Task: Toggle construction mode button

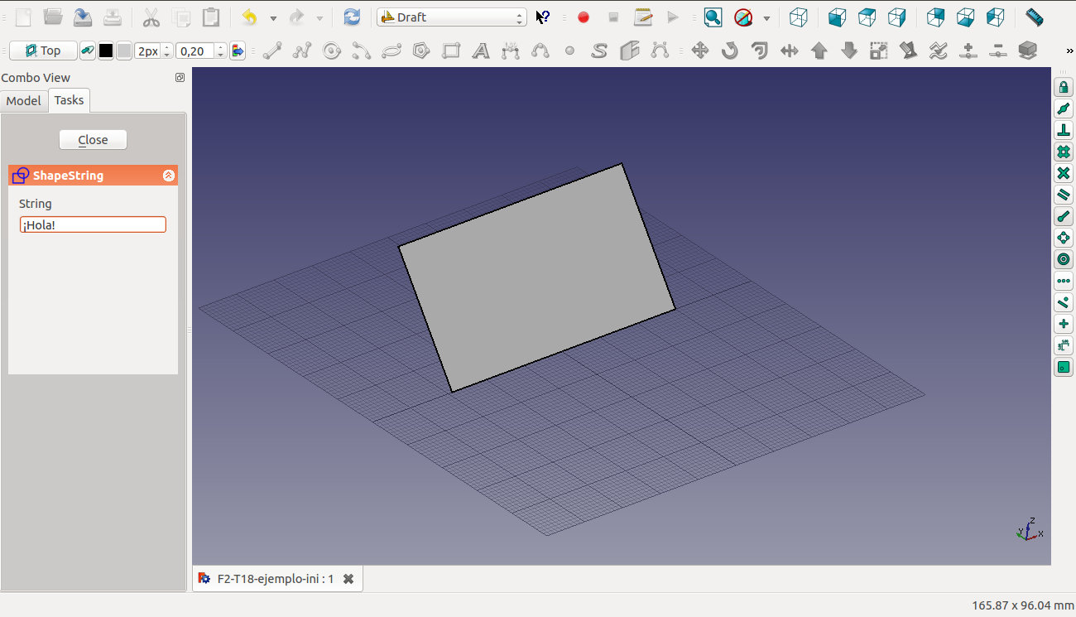Action: coord(87,51)
